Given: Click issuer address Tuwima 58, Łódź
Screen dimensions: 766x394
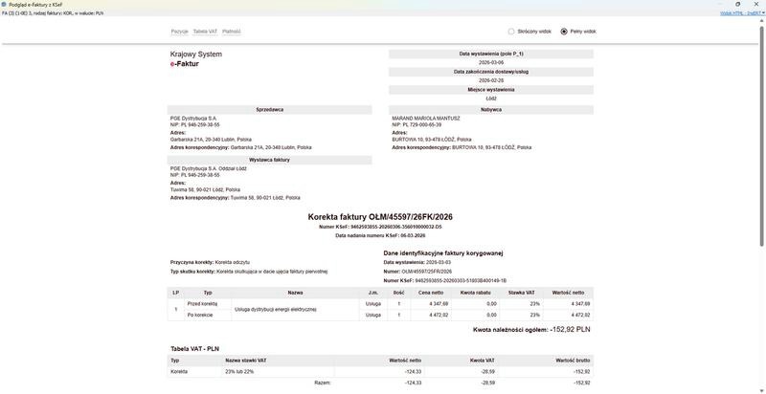Looking at the screenshot, I should coord(205,189).
